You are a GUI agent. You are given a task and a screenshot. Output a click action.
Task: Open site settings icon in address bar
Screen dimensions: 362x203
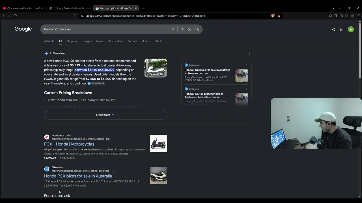(82, 16)
